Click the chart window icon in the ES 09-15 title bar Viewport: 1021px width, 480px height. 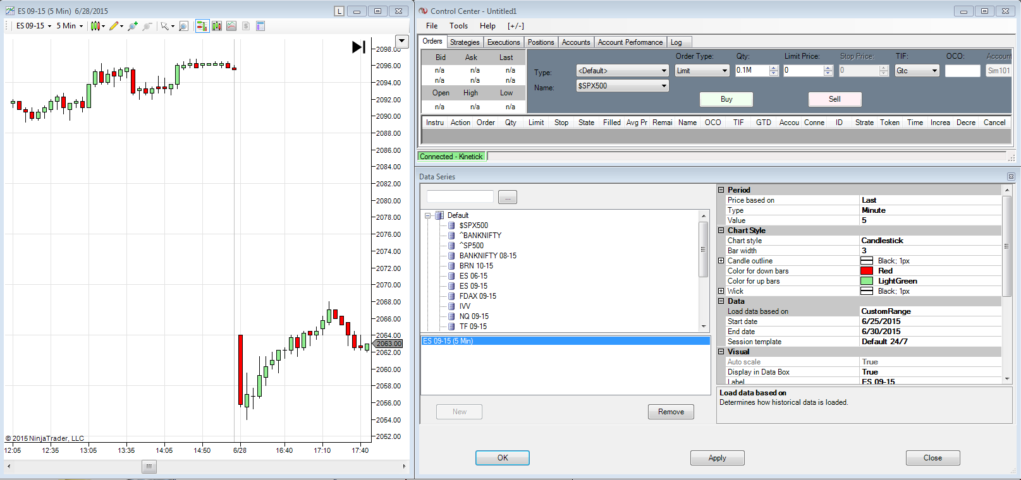pos(10,11)
